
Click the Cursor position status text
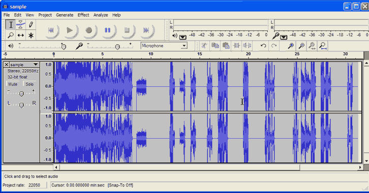pos(78,185)
